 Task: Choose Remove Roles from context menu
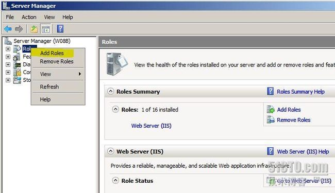click(x=58, y=61)
